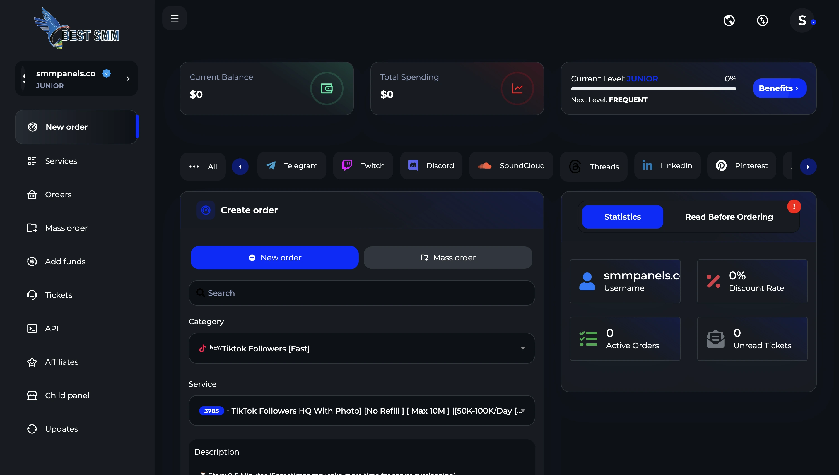
Task: Show All platform categories
Action: point(203,167)
